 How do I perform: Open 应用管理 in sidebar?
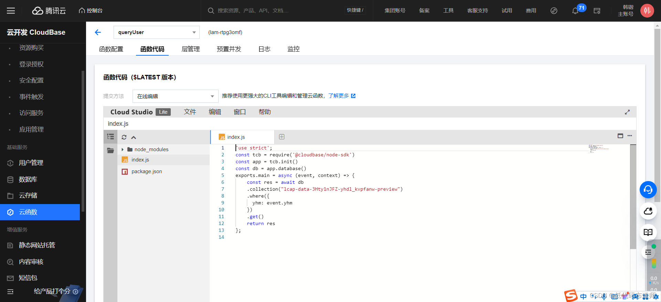(31, 130)
